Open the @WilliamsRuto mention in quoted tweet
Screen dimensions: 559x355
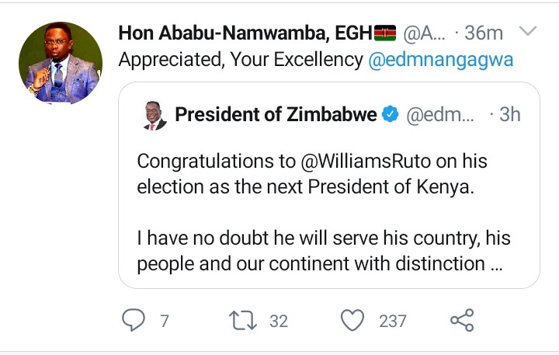pyautogui.click(x=366, y=161)
